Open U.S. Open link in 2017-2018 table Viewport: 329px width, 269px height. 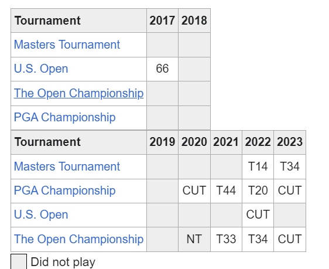41,69
